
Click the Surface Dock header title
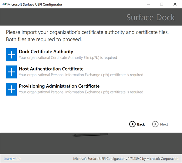[x=150, y=17]
